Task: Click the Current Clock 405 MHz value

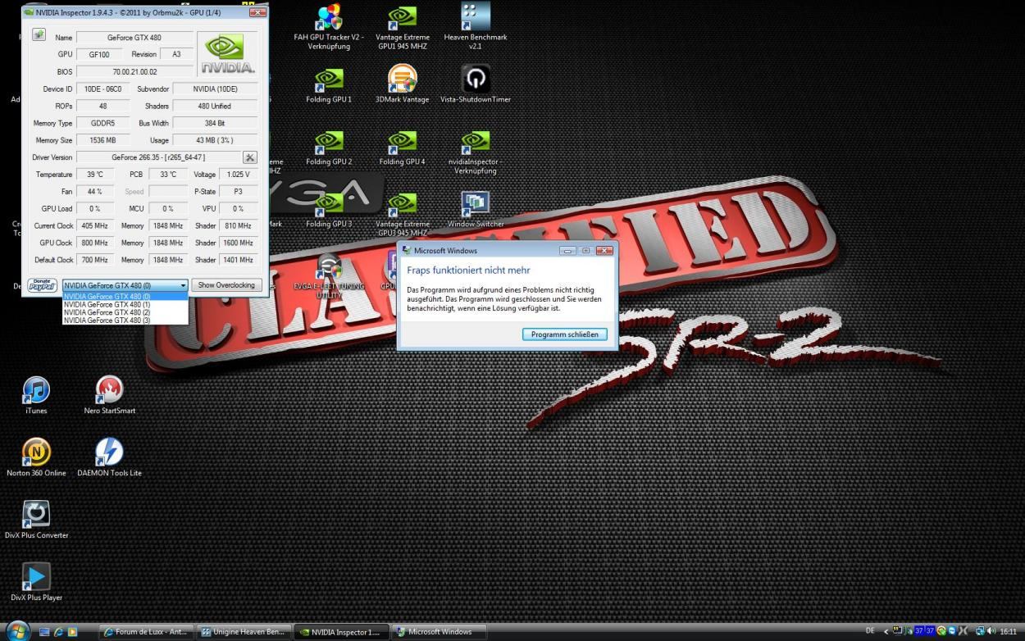Action: [x=95, y=225]
